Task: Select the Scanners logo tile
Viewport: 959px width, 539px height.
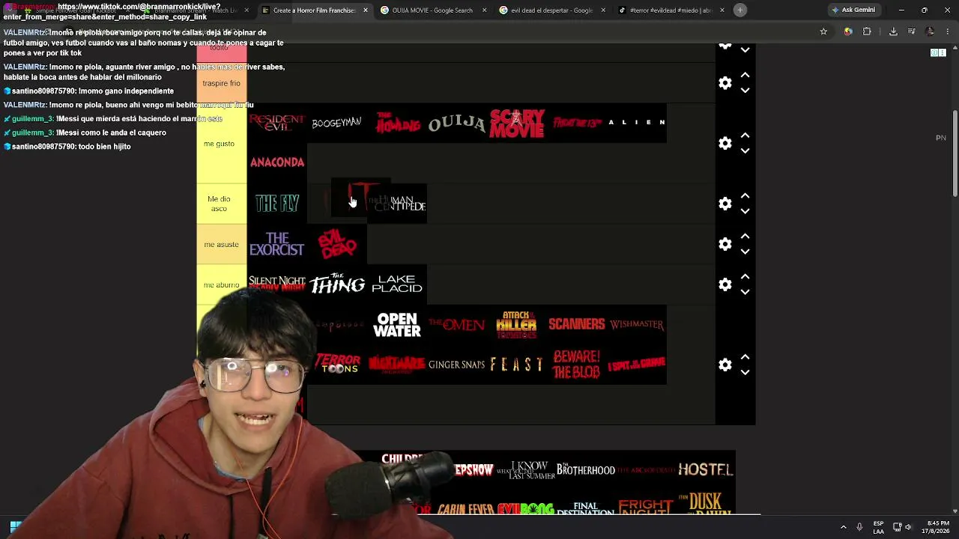Action: (577, 325)
